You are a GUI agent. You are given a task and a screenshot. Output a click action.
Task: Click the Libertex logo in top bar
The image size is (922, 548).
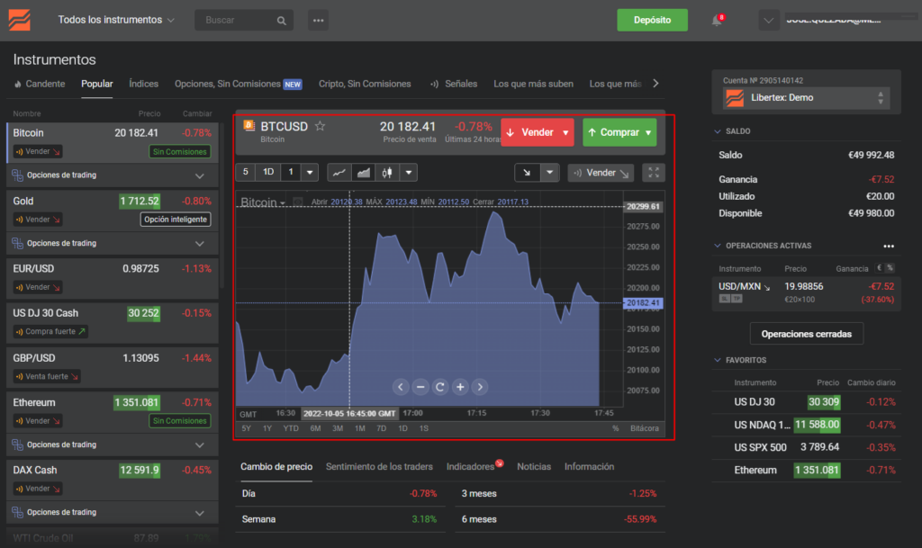(x=20, y=20)
